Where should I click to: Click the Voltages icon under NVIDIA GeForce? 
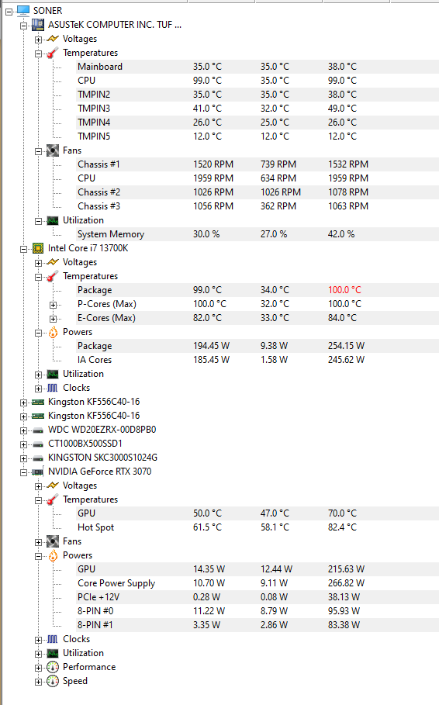(x=53, y=486)
